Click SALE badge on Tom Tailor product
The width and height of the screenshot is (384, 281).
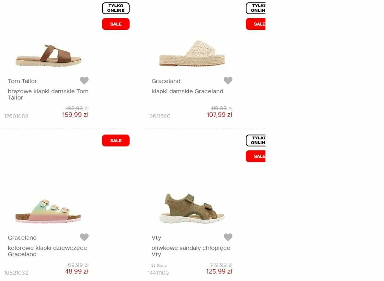click(116, 24)
